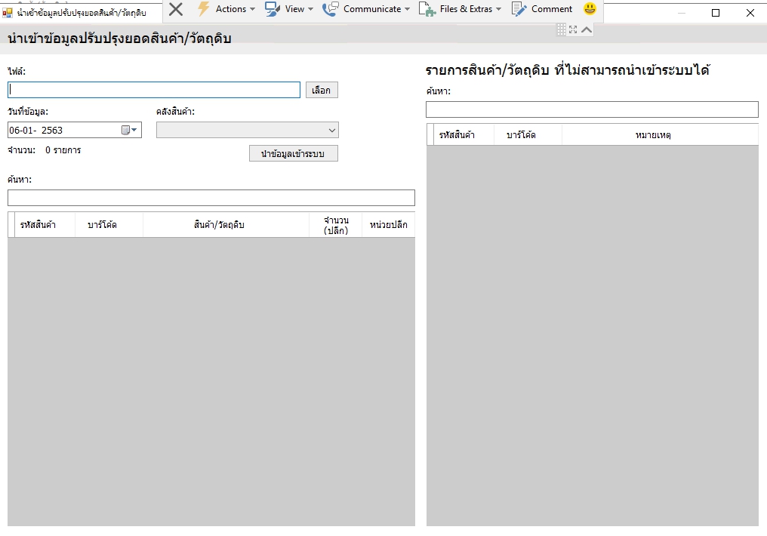767x536 pixels.
Task: Click the เลือก button to browse for a file
Action: [322, 90]
